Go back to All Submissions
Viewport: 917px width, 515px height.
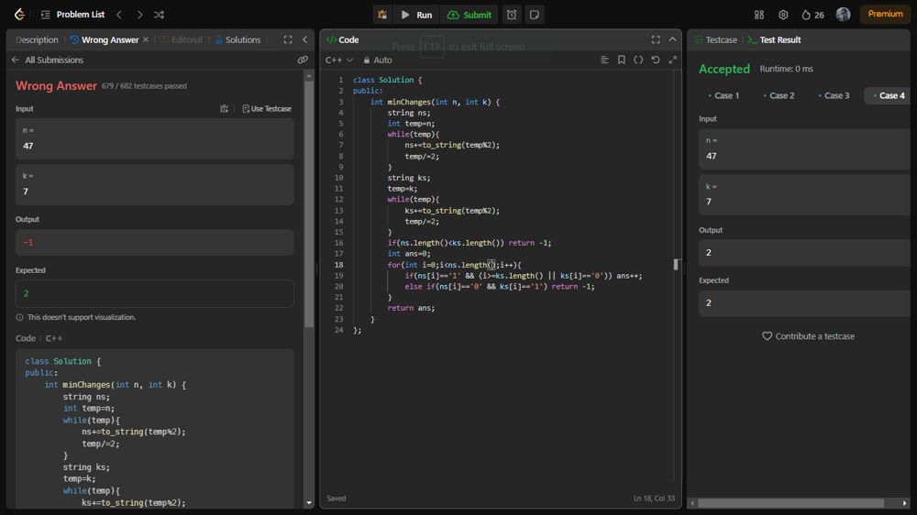coord(48,60)
